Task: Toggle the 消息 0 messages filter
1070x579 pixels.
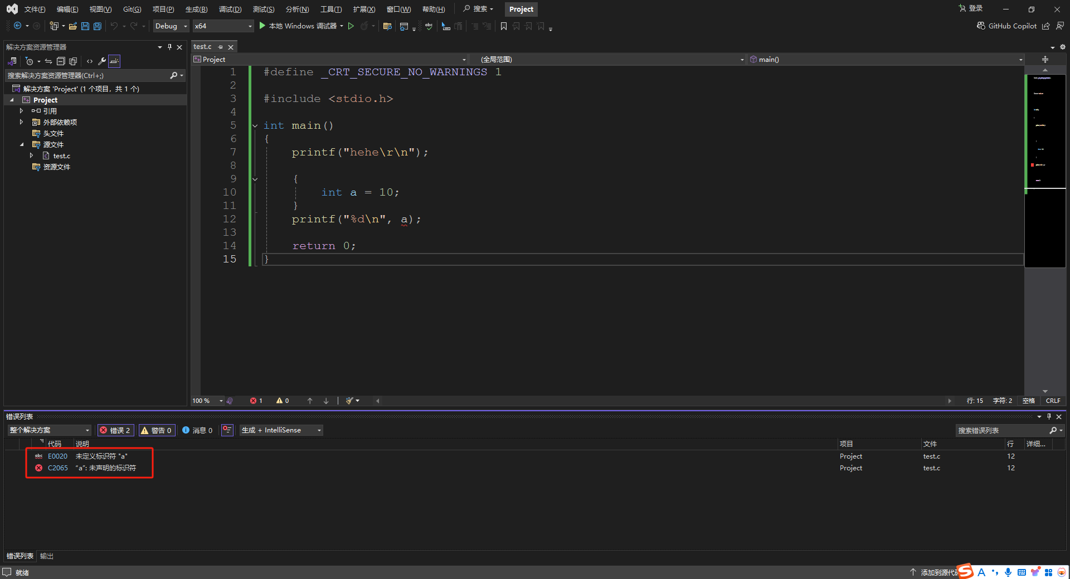Action: [x=197, y=430]
